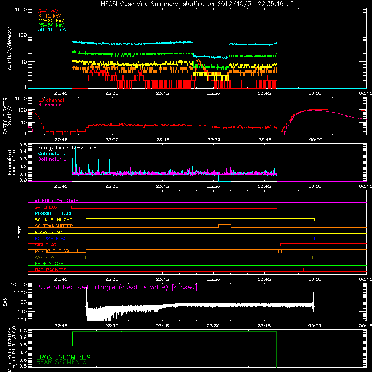The width and height of the screenshot is (372, 372).
Task: Click the SC TRANSMITTER flag label
Action: click(x=53, y=226)
